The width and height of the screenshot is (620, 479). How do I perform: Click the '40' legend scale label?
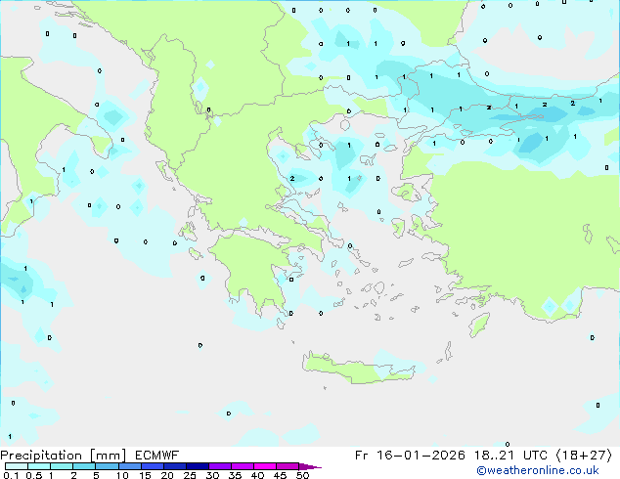click(x=257, y=475)
